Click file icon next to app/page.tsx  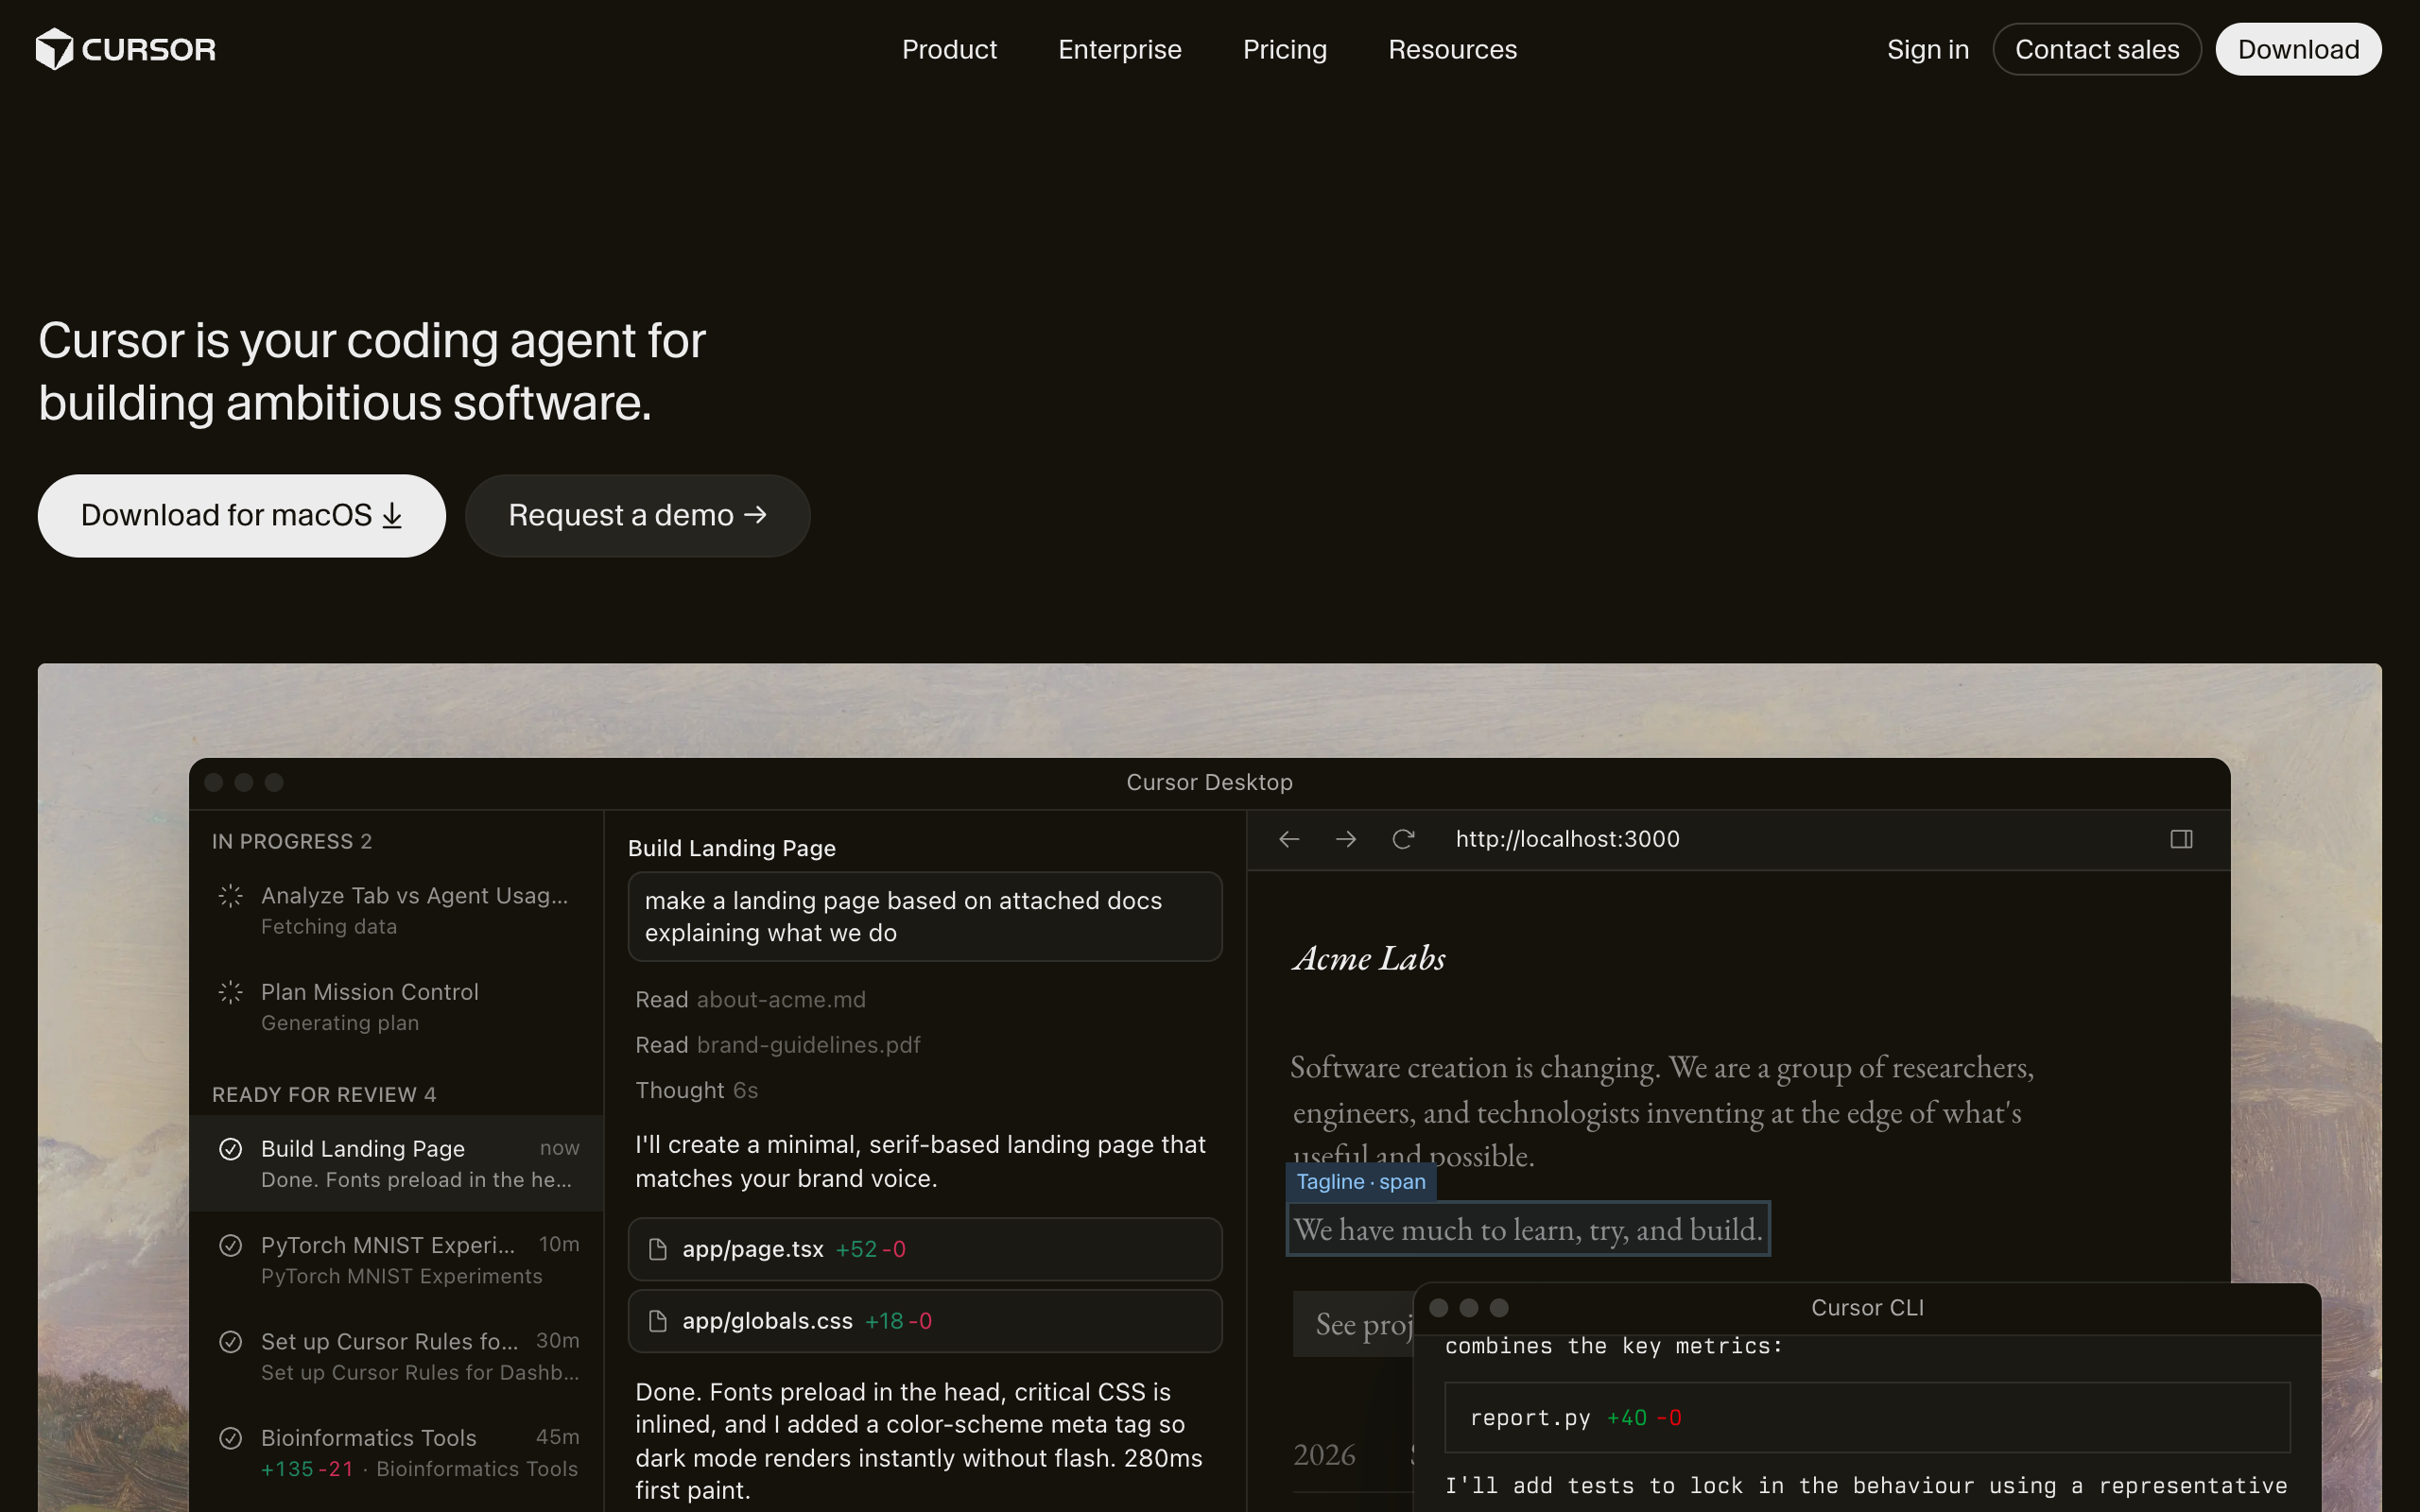[658, 1249]
